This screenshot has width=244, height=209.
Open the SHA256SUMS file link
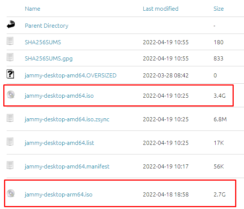coord(43,42)
